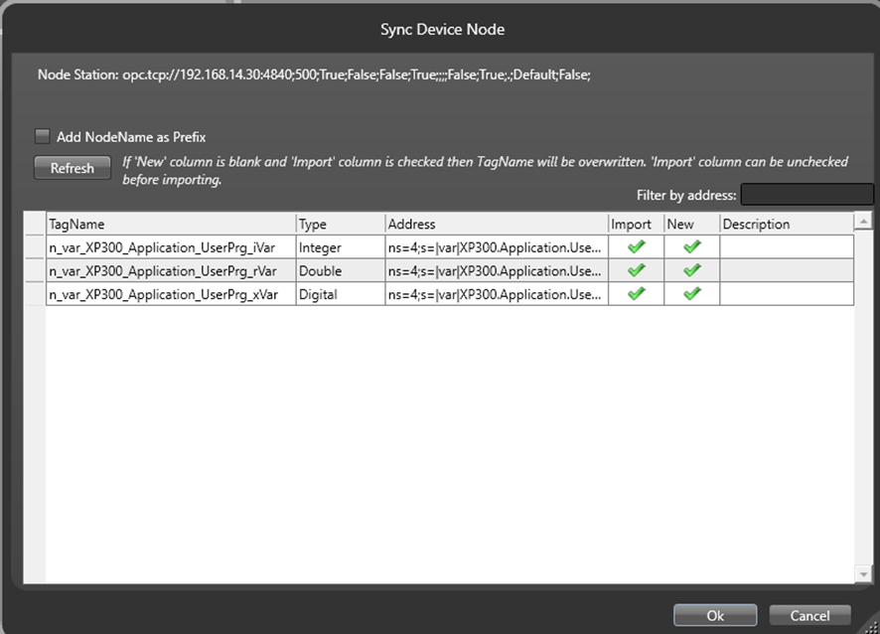Sort by Address column header
The height and width of the screenshot is (634, 880).
pyautogui.click(x=496, y=225)
